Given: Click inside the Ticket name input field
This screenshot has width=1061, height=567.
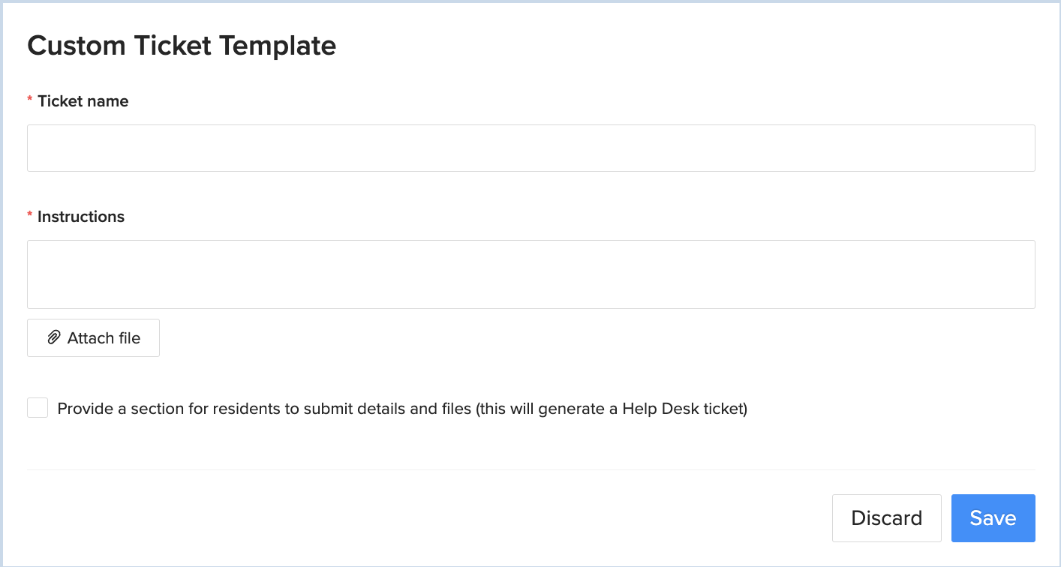Looking at the screenshot, I should (531, 148).
